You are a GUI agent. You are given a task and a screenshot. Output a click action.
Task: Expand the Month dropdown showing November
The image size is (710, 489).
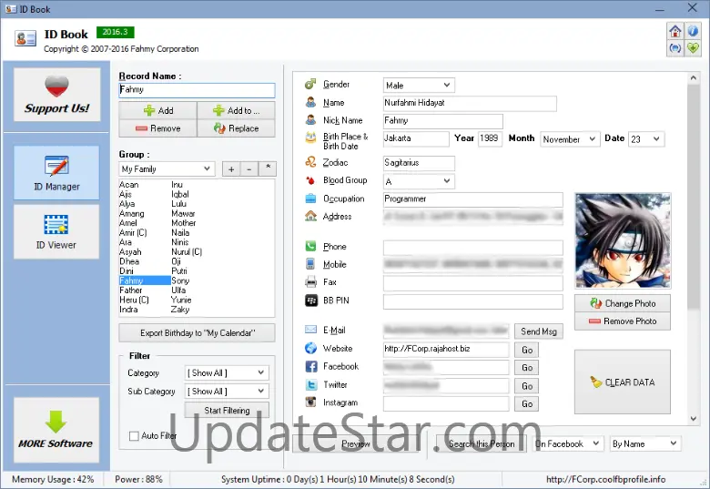[570, 139]
